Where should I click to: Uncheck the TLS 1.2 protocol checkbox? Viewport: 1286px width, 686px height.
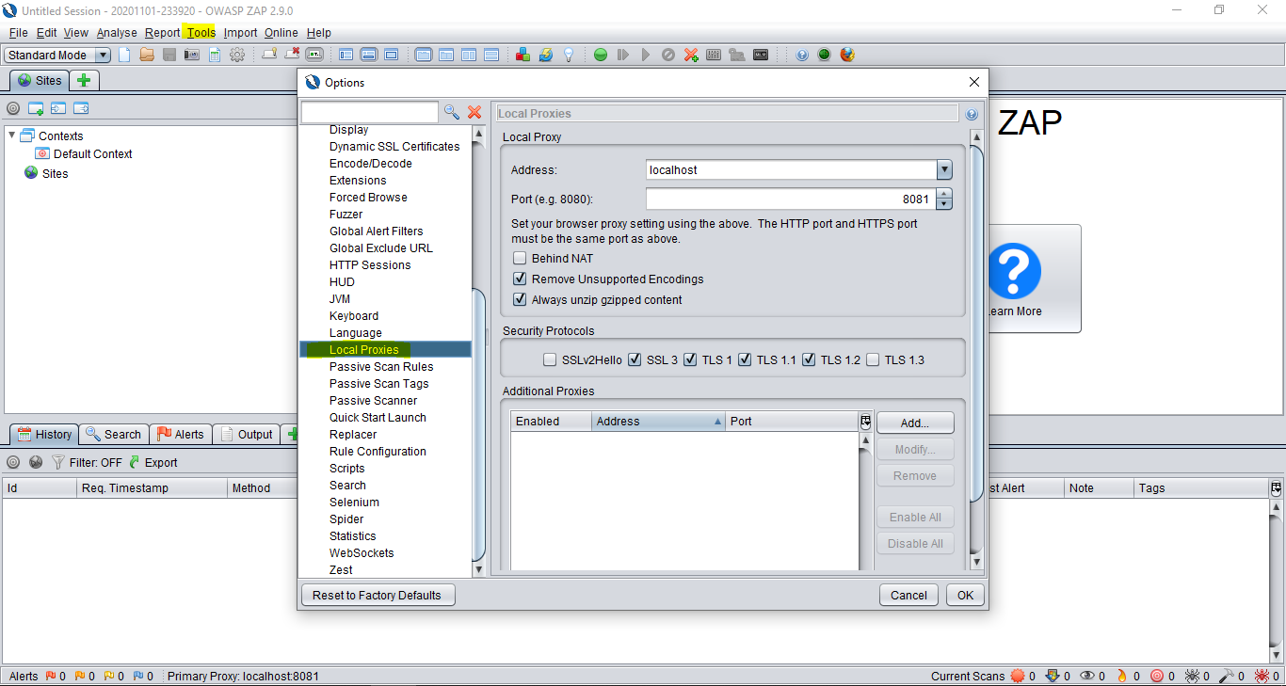(x=809, y=359)
